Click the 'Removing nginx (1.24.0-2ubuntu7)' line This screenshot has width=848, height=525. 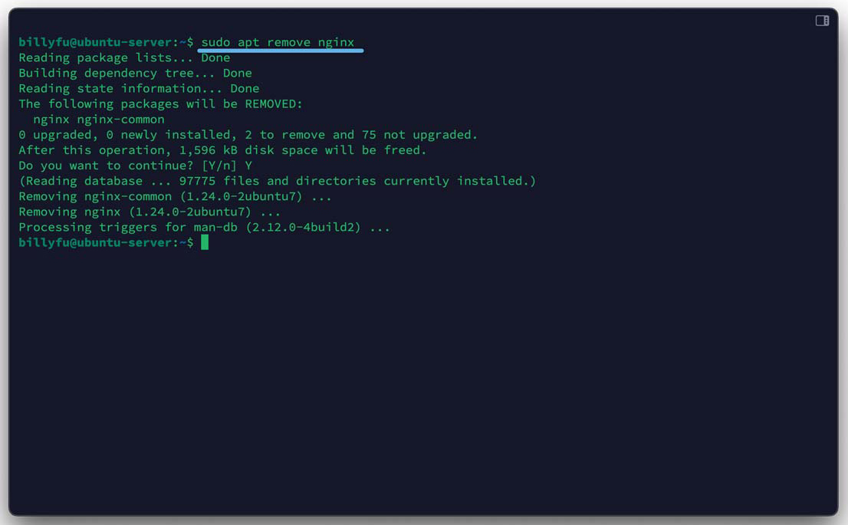150,212
